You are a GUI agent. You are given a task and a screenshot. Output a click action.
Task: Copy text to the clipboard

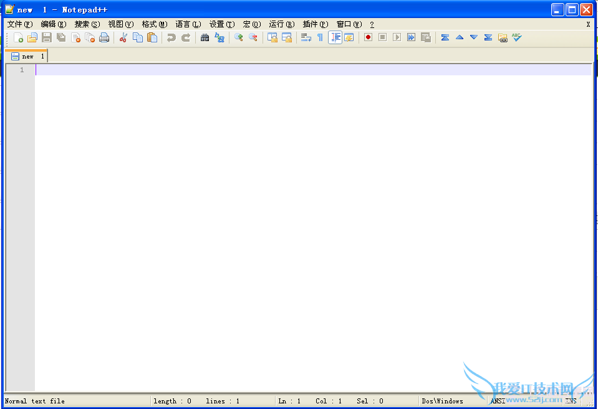point(137,37)
